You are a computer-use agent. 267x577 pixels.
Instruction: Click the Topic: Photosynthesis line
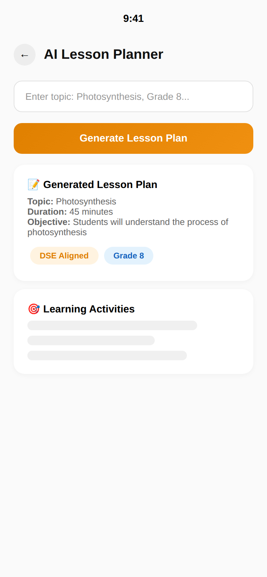72,201
